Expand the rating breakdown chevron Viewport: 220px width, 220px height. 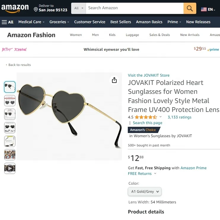[x=161, y=117]
